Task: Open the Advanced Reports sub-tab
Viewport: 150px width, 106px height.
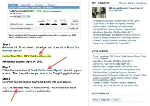Action: [23, 7]
